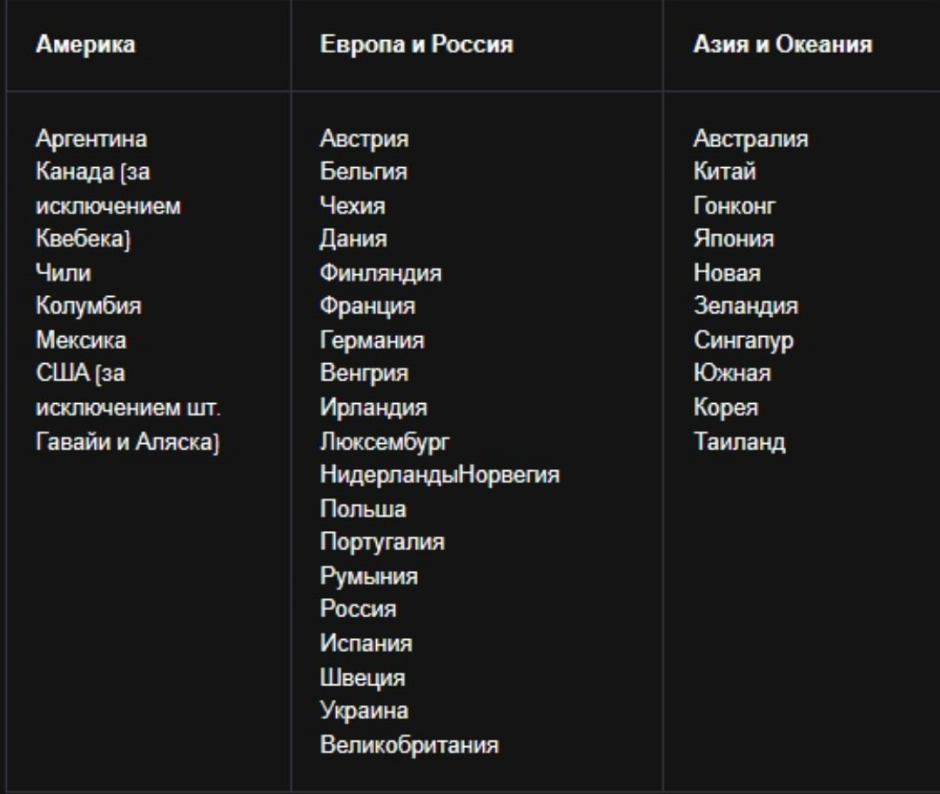
Task: Click the Мексика entry
Action: (81, 340)
